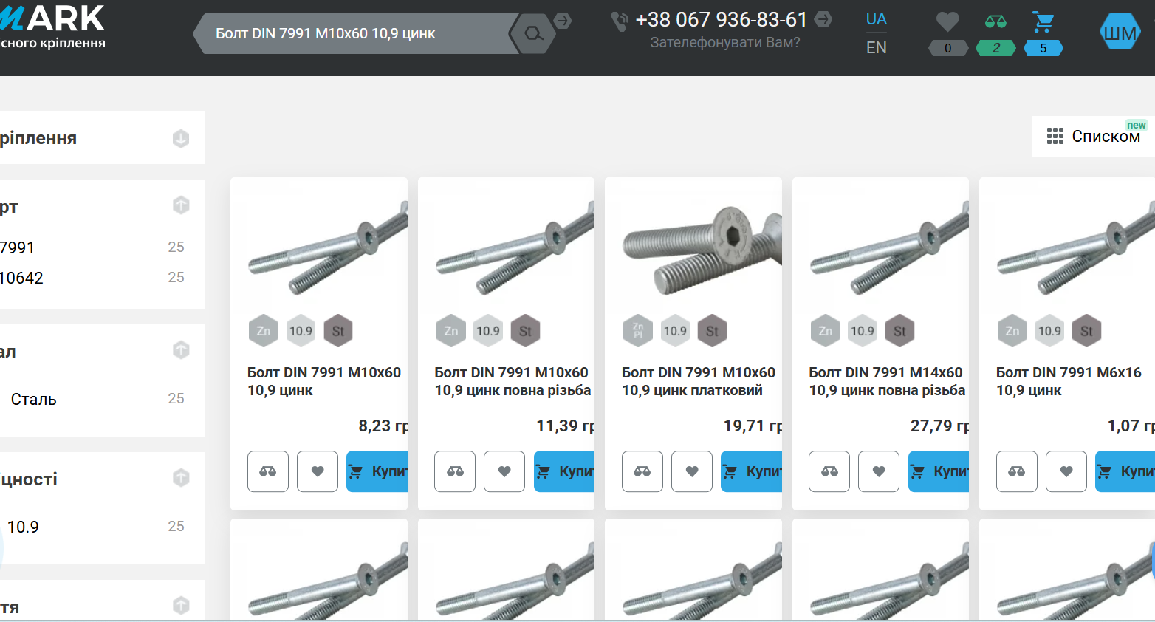
Task: Open the comparison scales icon in header
Action: pos(995,22)
